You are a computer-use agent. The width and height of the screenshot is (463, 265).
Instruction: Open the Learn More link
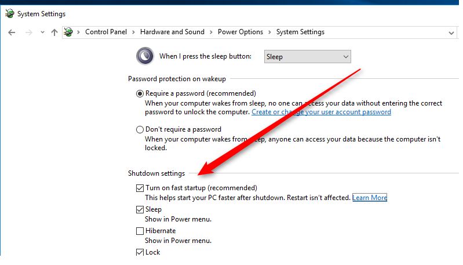point(370,198)
